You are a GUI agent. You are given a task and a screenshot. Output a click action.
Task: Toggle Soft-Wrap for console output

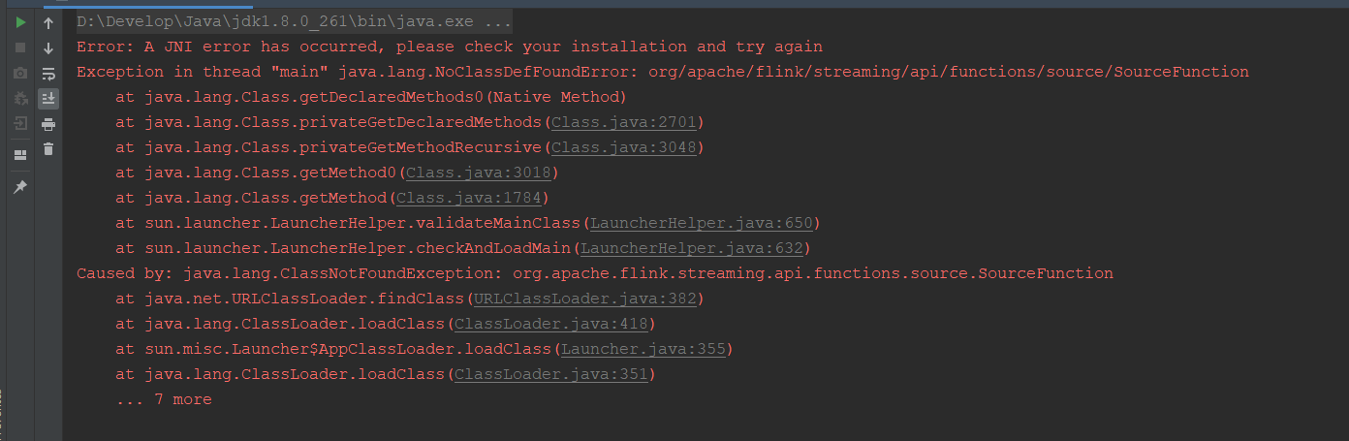click(48, 73)
